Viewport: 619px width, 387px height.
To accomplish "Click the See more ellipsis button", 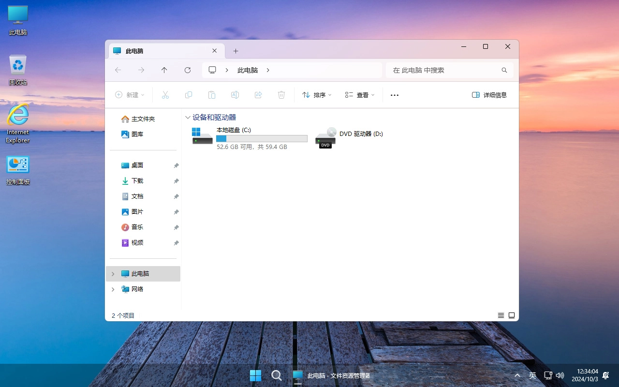I will 394,95.
